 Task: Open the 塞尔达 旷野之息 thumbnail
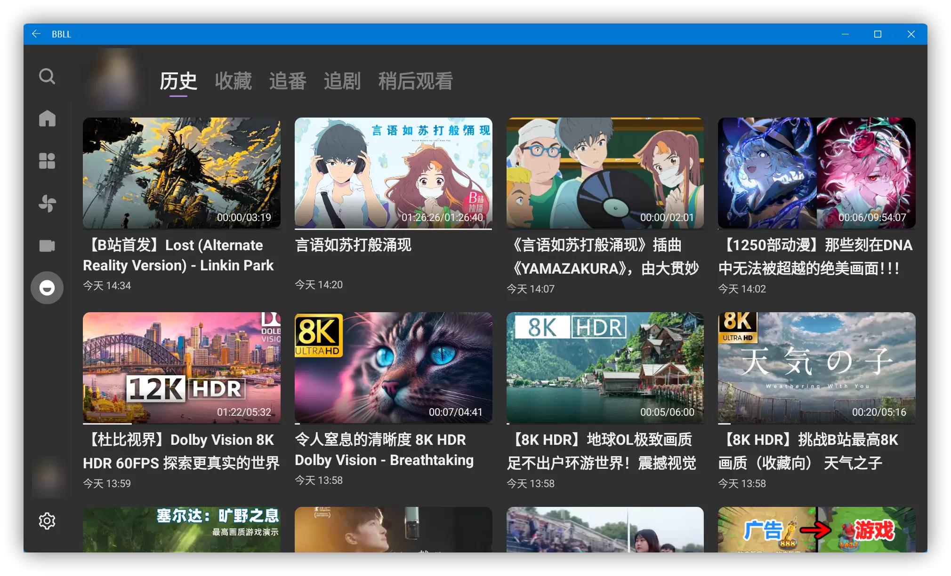coord(182,529)
